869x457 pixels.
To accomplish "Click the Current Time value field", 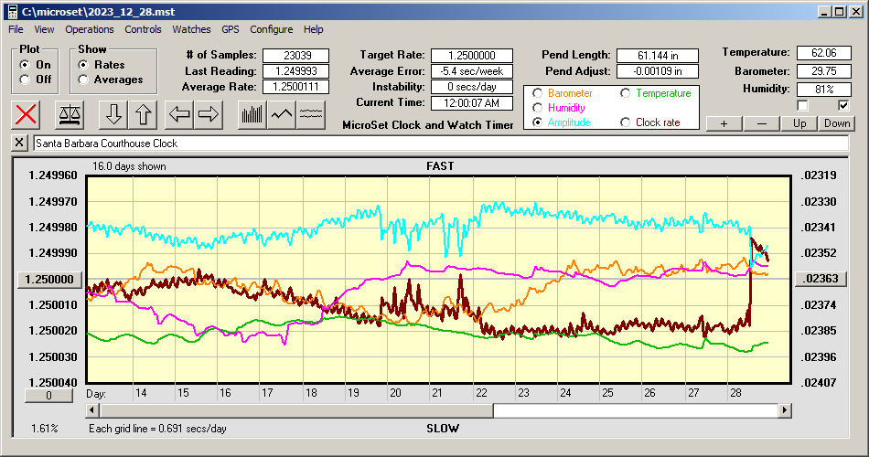I will coord(472,103).
